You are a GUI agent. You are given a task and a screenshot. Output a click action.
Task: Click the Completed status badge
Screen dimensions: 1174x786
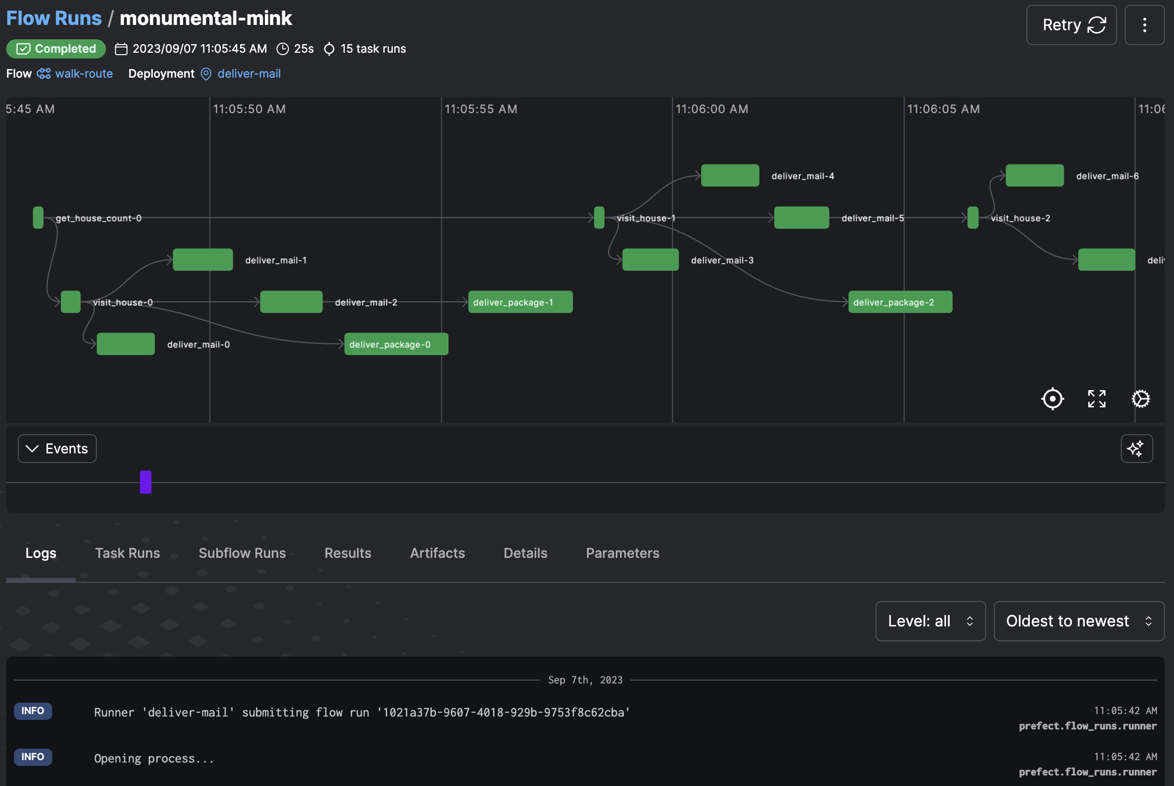coord(56,48)
